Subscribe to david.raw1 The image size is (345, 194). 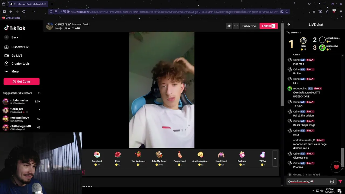[249, 26]
